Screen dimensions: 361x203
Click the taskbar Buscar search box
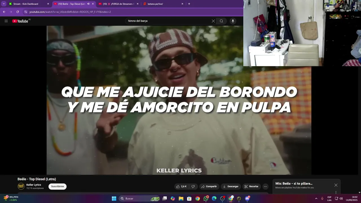pos(139,198)
